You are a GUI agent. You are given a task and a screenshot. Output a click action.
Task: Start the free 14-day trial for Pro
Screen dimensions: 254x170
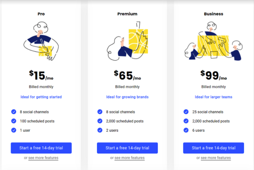tap(41, 148)
